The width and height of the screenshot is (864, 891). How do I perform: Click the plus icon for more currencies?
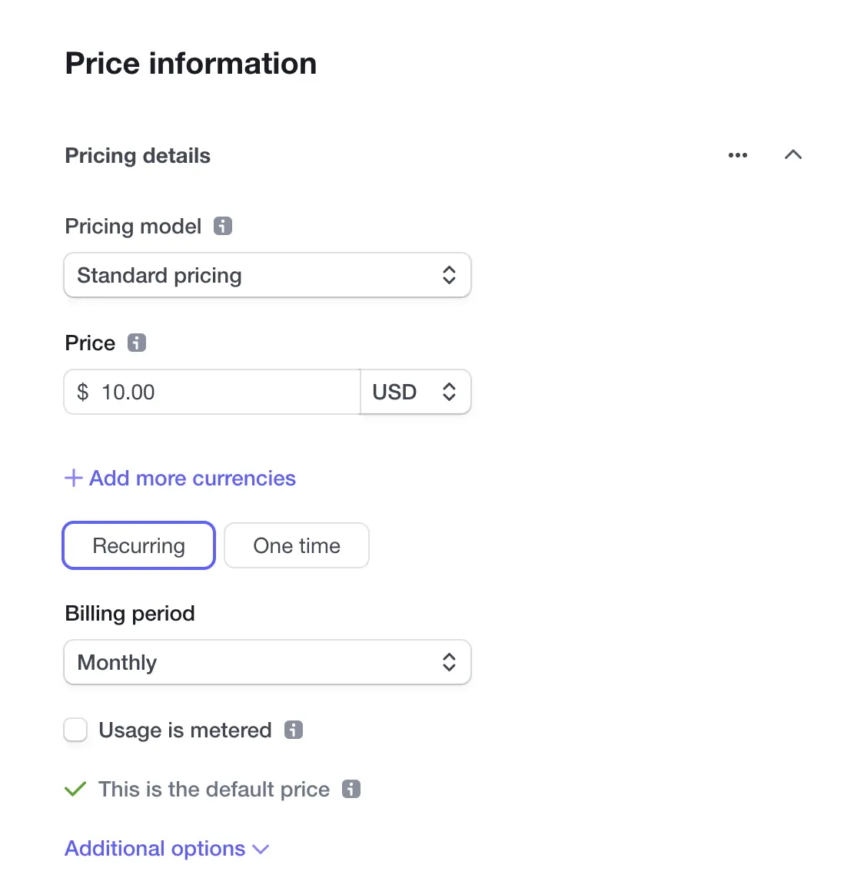click(73, 478)
